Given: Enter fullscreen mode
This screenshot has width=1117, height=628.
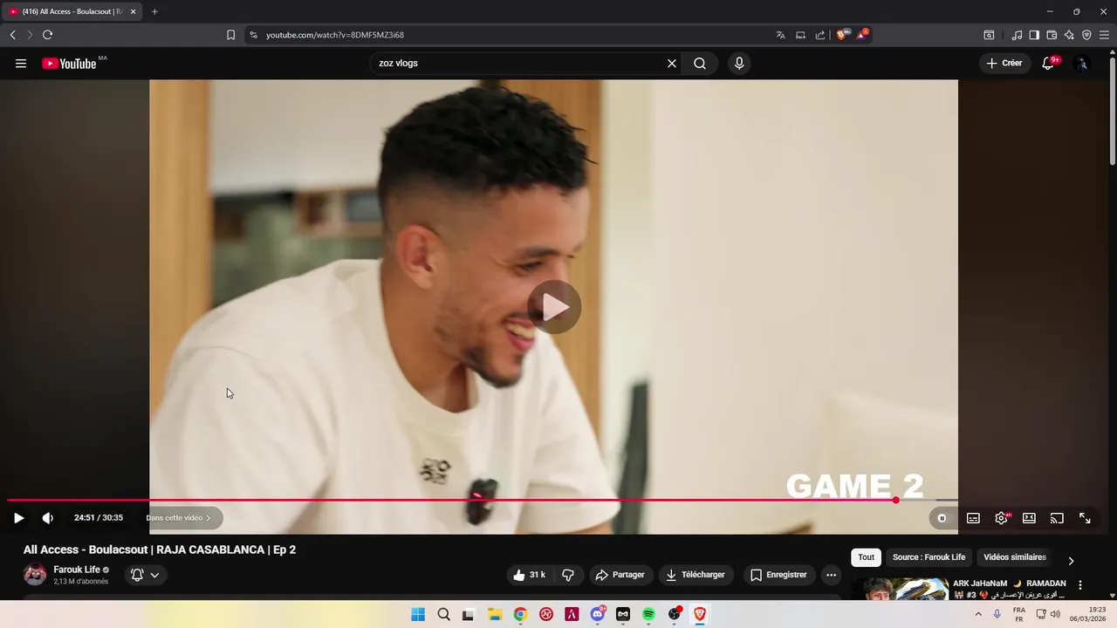Looking at the screenshot, I should pyautogui.click(x=1085, y=518).
